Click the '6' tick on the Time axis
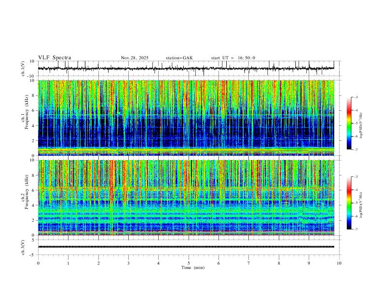This screenshot has height=295, width=382. (218, 263)
